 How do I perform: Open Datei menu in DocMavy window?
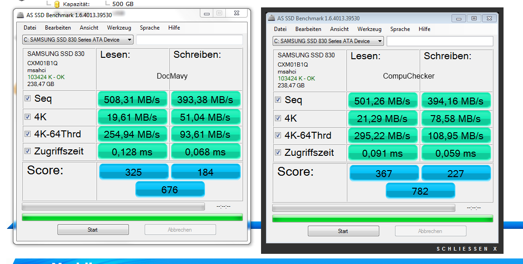[30, 28]
